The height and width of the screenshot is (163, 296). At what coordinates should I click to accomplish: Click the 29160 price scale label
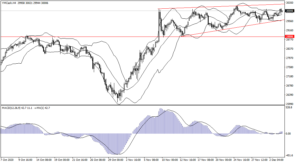coord(290,30)
